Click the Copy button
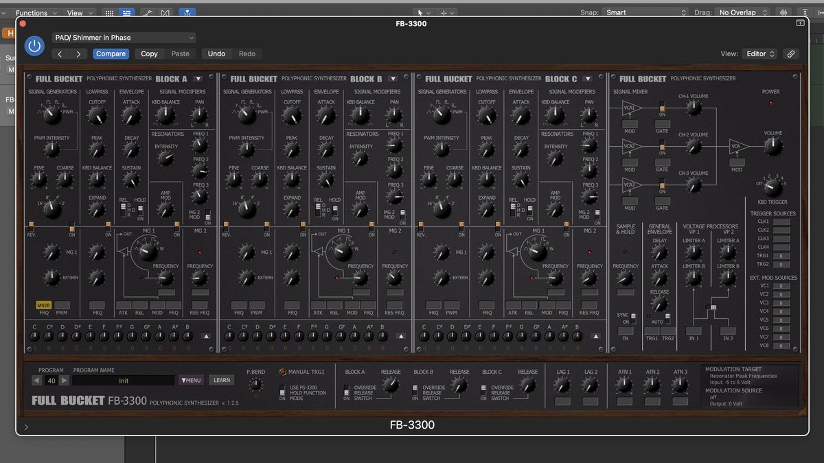 click(149, 54)
